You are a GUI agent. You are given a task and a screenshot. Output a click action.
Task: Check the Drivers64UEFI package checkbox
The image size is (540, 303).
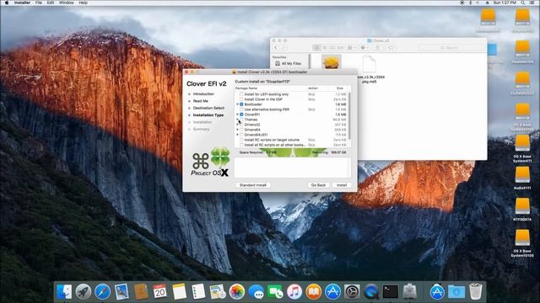[241, 135]
